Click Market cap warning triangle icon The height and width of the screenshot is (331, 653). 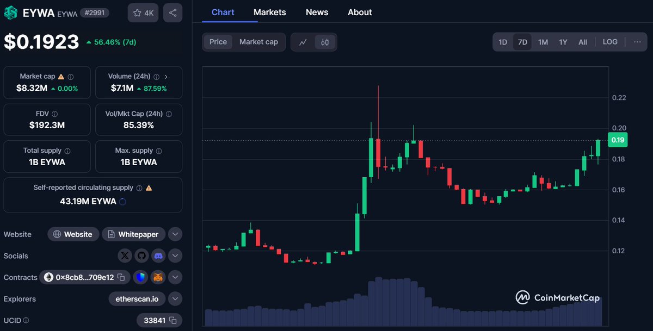[61, 77]
